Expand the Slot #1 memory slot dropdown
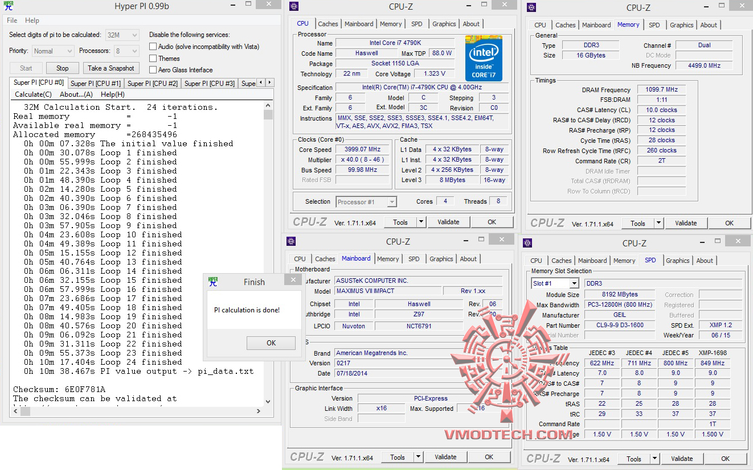Viewport: 753px width, 470px height. click(x=555, y=283)
